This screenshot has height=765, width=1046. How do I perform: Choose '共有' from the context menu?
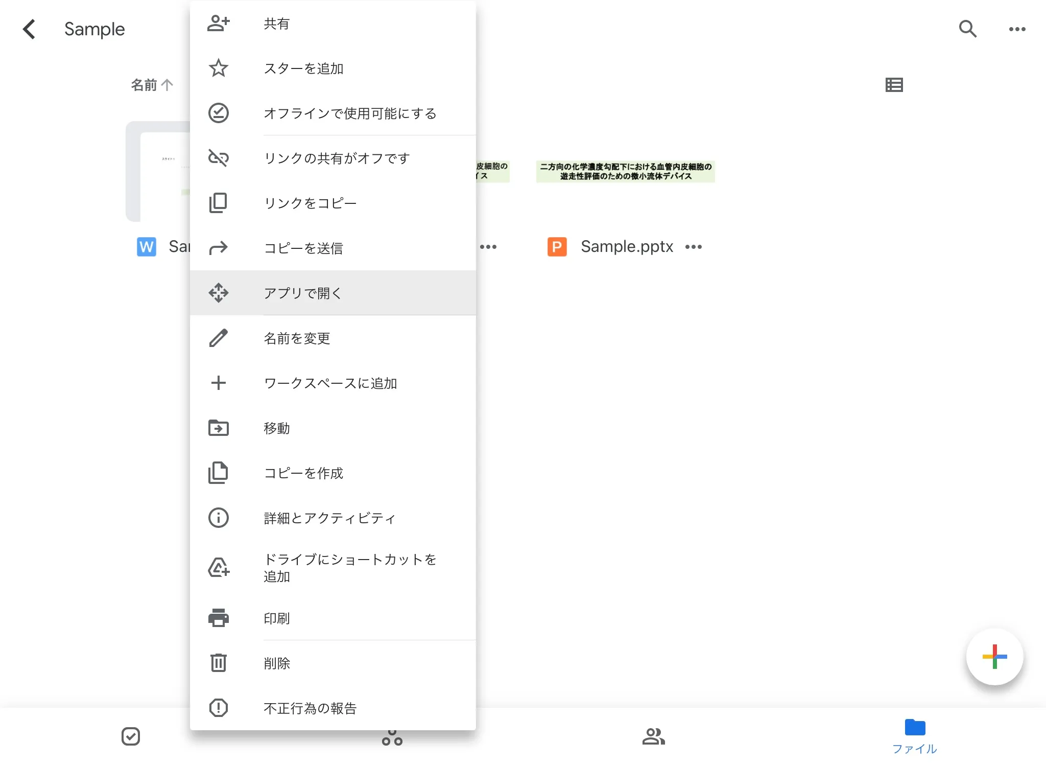point(276,24)
